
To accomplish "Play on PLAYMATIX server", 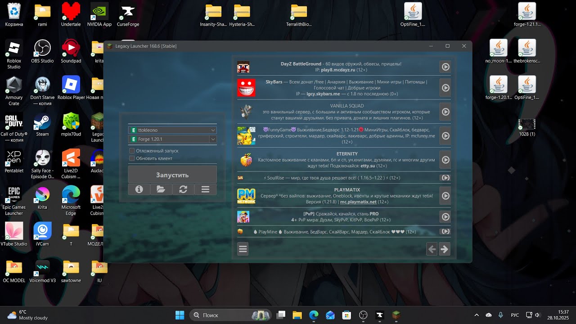I will (x=445, y=196).
